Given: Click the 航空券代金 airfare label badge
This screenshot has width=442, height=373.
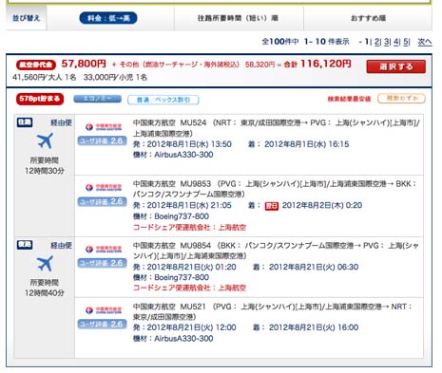Looking at the screenshot, I should 36,65.
